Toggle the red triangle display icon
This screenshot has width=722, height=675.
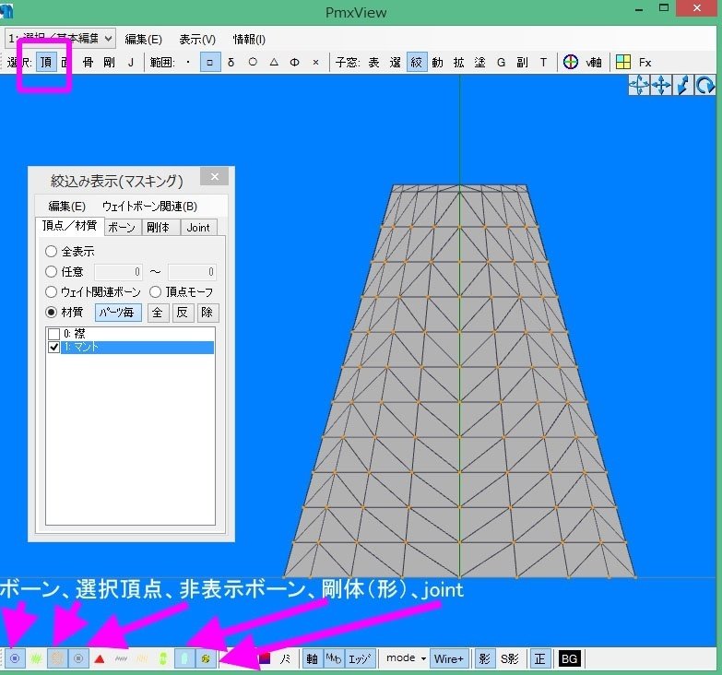100,658
